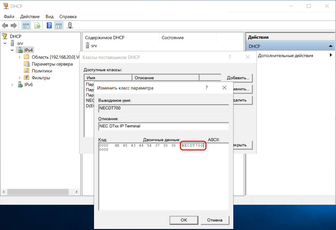Select Политики in the tree
The width and height of the screenshot is (336, 230).
point(42,71)
